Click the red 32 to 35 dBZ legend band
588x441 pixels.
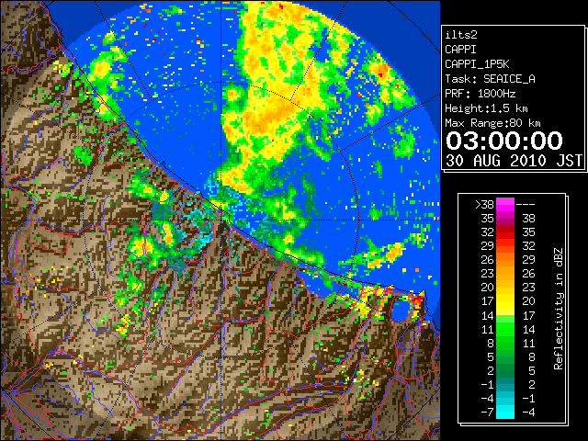pyautogui.click(x=505, y=232)
